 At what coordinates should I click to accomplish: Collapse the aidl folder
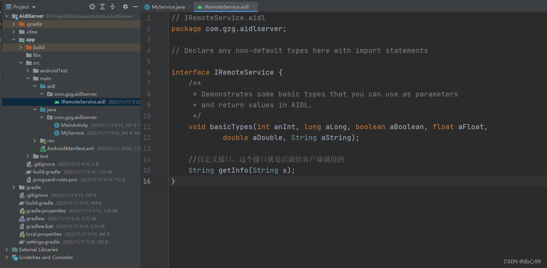point(35,86)
